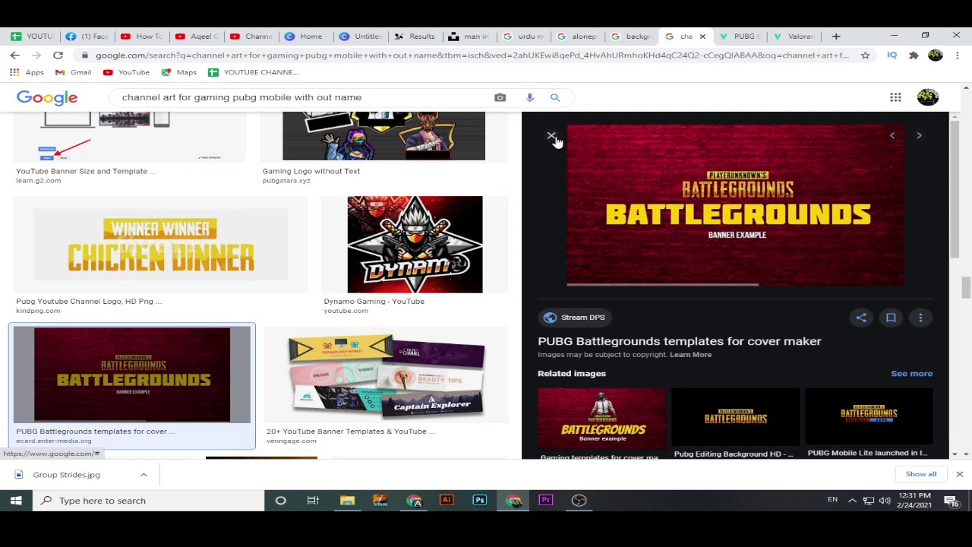Go back to previous page
The height and width of the screenshot is (547, 972).
coord(15,55)
